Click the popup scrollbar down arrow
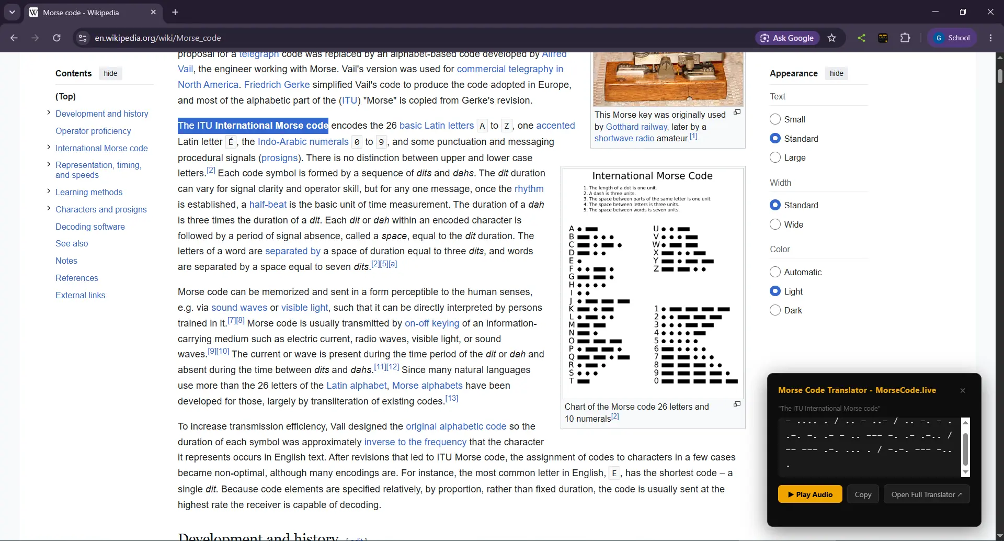Viewport: 1004px width, 541px height. (x=966, y=472)
